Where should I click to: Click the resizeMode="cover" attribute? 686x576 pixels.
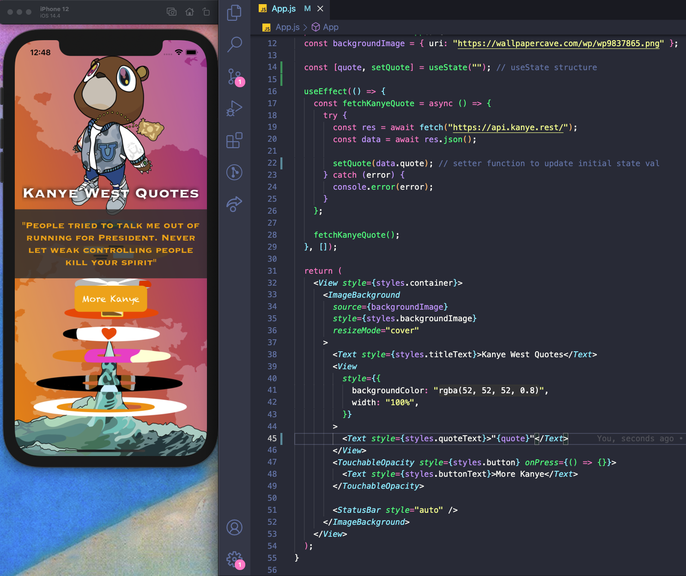[376, 330]
